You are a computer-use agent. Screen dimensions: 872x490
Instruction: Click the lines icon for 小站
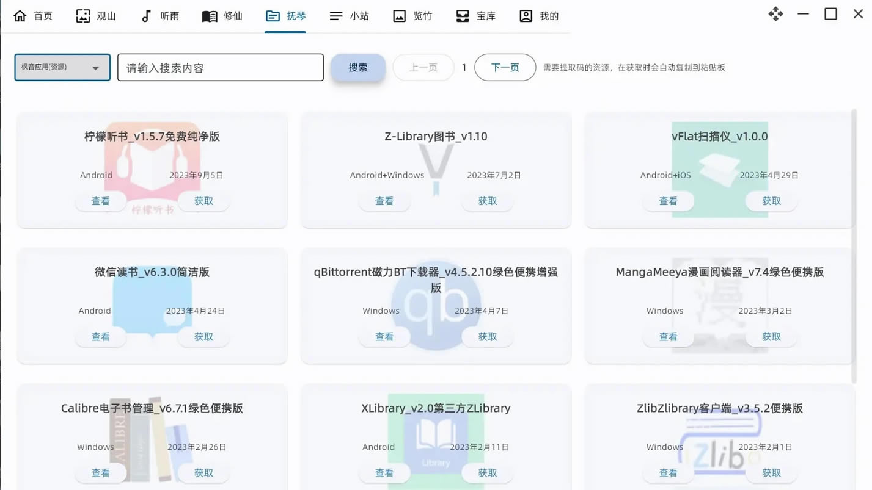pyautogui.click(x=335, y=16)
